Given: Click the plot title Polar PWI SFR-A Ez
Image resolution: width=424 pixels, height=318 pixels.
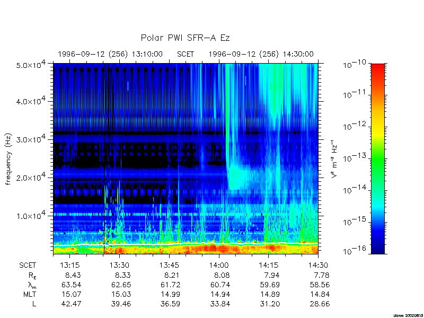Looking at the screenshot, I should pos(185,38).
